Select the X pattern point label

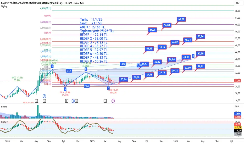[x=52, y=67]
